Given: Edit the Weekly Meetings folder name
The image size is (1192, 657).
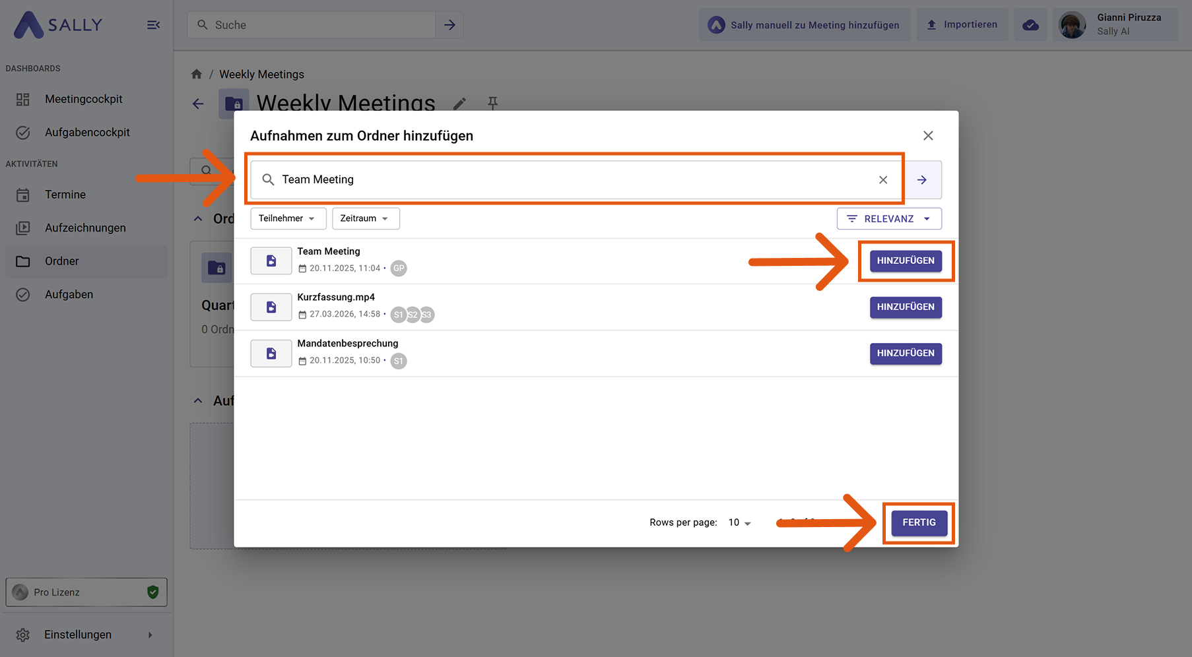Looking at the screenshot, I should (x=460, y=104).
